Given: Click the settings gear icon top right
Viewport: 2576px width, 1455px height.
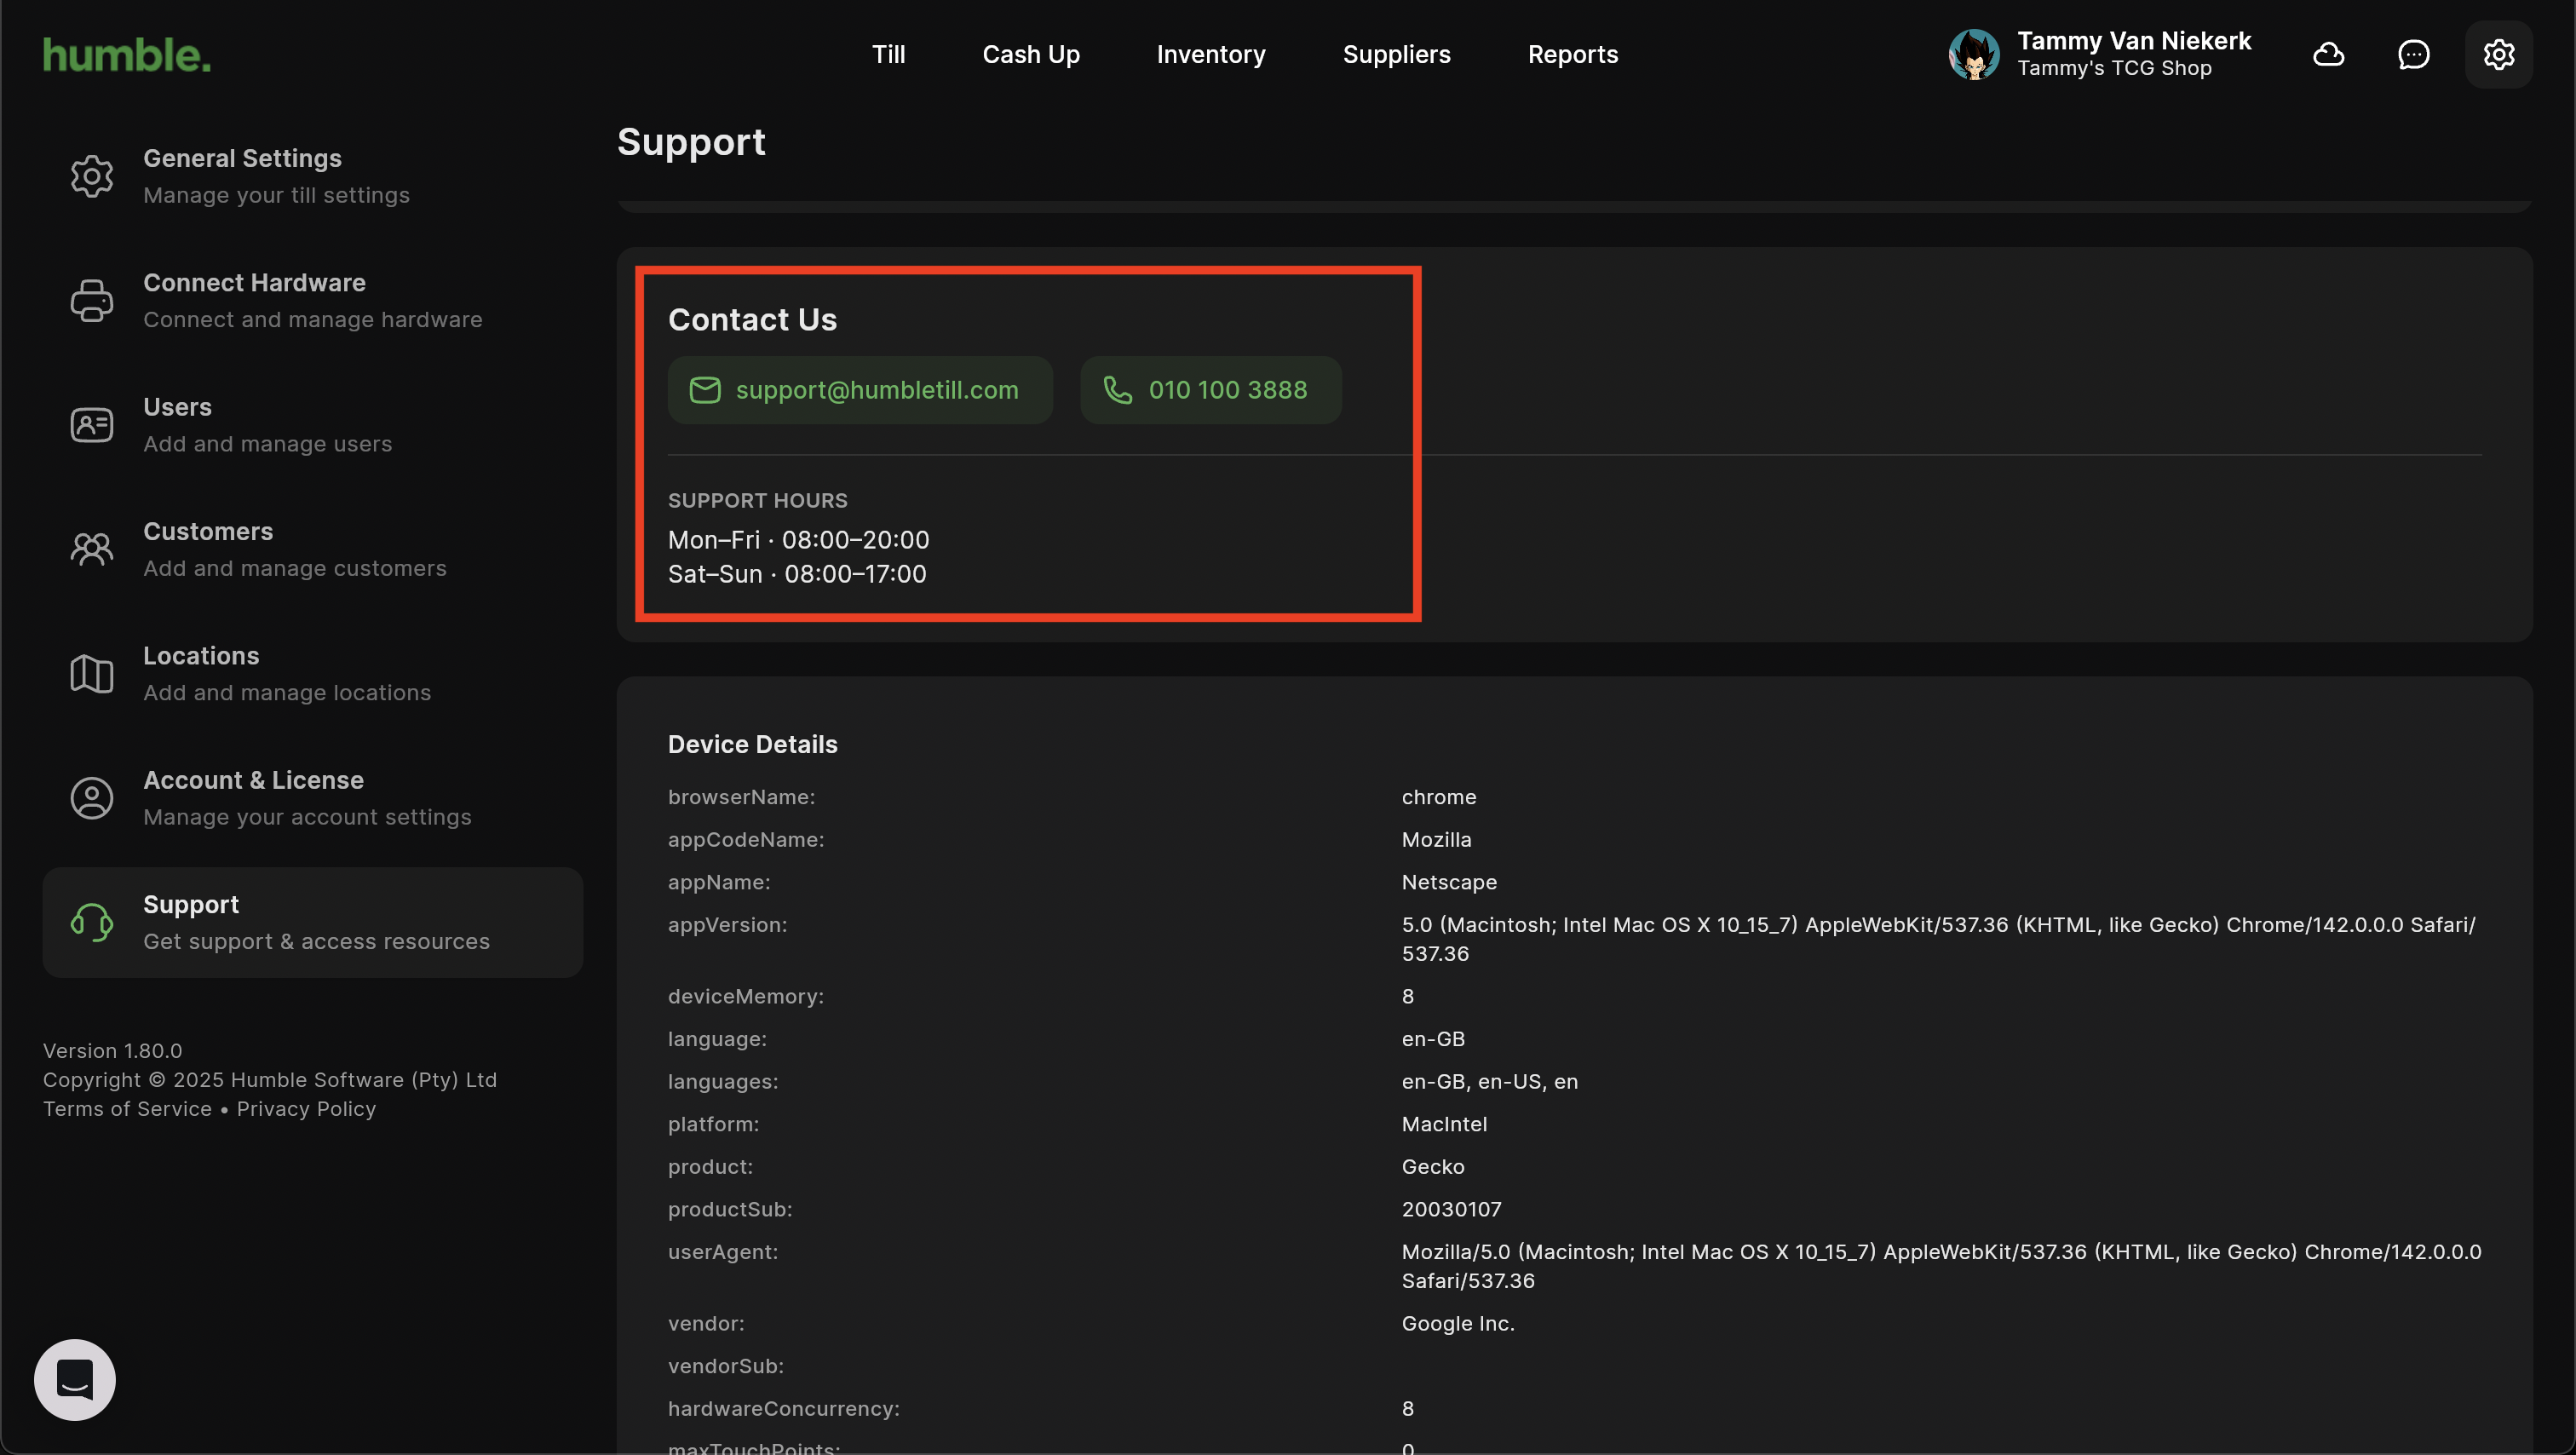Looking at the screenshot, I should pos(2498,54).
